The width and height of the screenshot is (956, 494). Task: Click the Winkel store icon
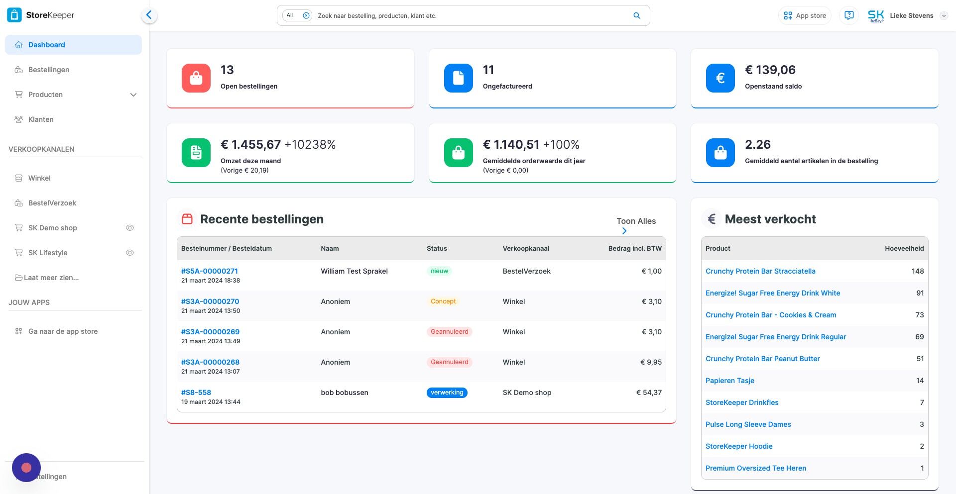[x=18, y=178]
